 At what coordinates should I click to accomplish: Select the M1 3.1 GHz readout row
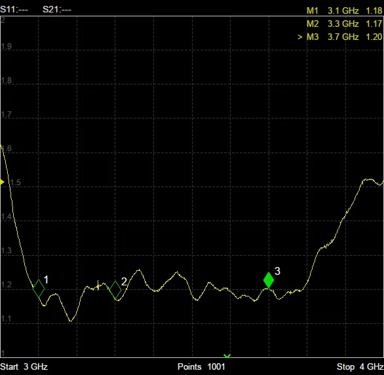[x=344, y=10]
